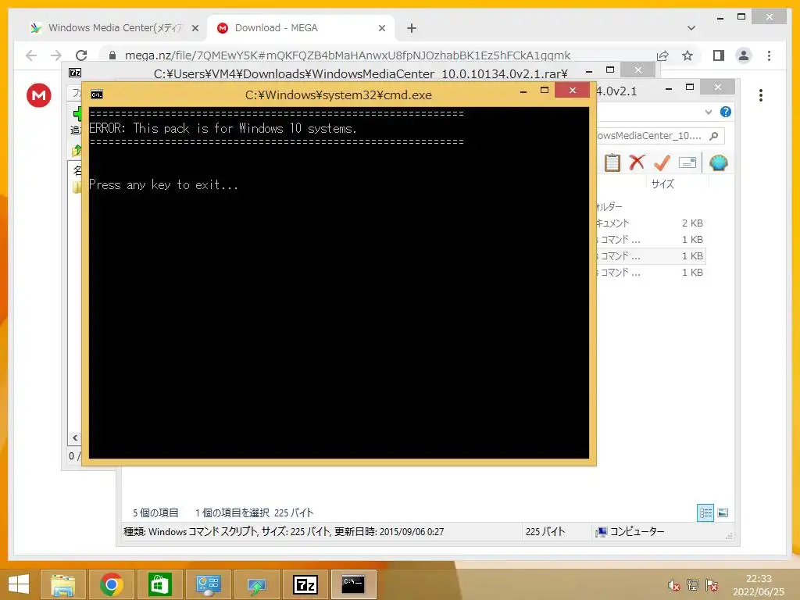
Task: Select first 1 KB コマンド file row
Action: coord(649,239)
